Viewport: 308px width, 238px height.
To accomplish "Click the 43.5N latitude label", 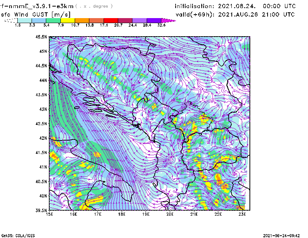I will 41,95.
